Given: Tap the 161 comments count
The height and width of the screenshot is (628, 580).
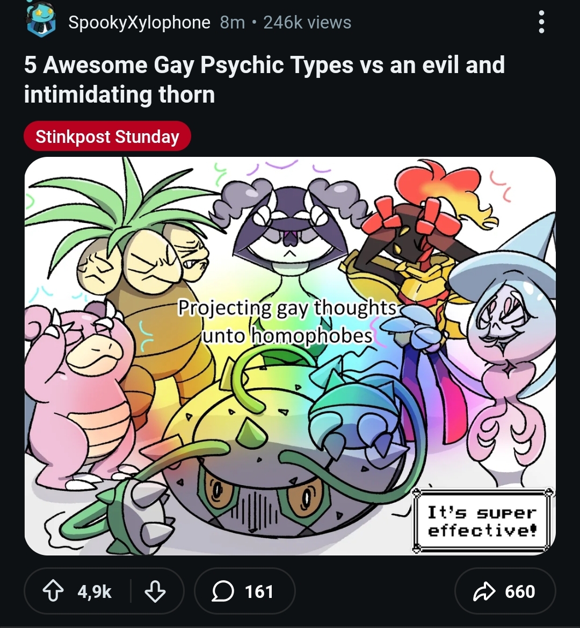Looking at the screenshot, I should (259, 591).
